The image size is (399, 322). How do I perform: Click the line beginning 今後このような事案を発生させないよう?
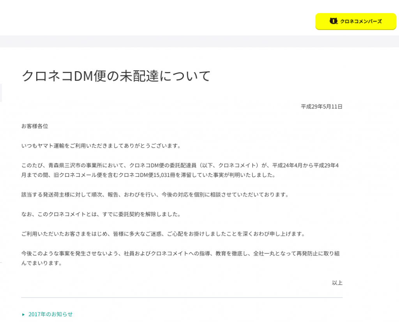(x=180, y=254)
